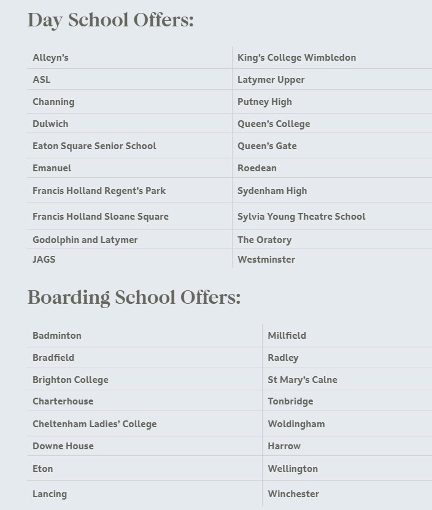Click the Godolphin and Latymer cell
The width and height of the screenshot is (432, 510).
pos(85,240)
